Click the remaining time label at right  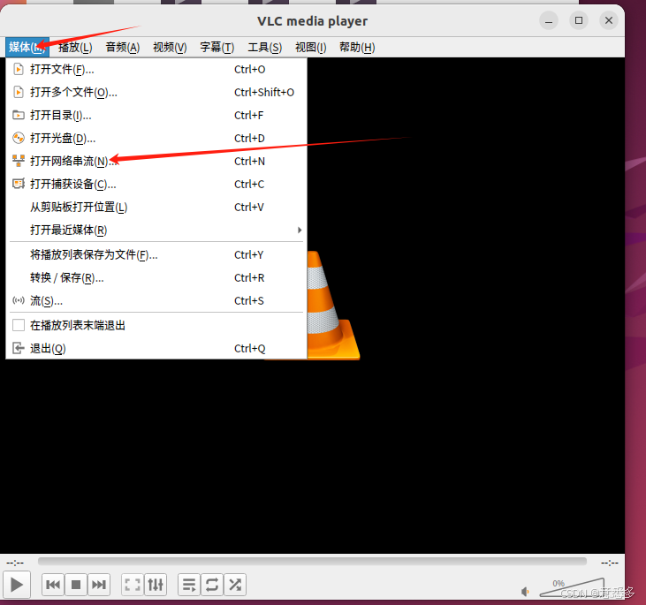610,563
